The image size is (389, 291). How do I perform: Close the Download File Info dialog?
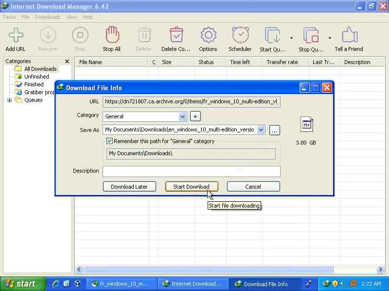click(327, 88)
